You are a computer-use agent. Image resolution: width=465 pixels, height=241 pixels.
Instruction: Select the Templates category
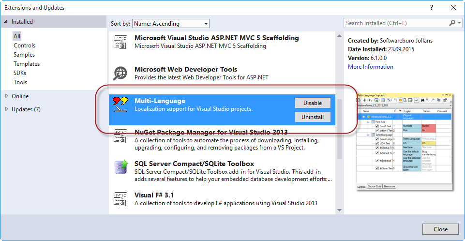tap(26, 64)
